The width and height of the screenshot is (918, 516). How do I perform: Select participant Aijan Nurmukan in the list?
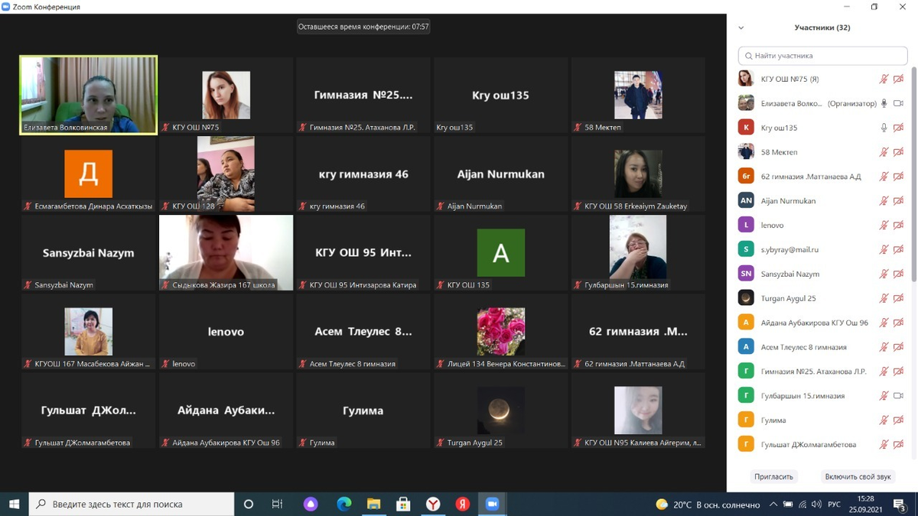point(788,201)
